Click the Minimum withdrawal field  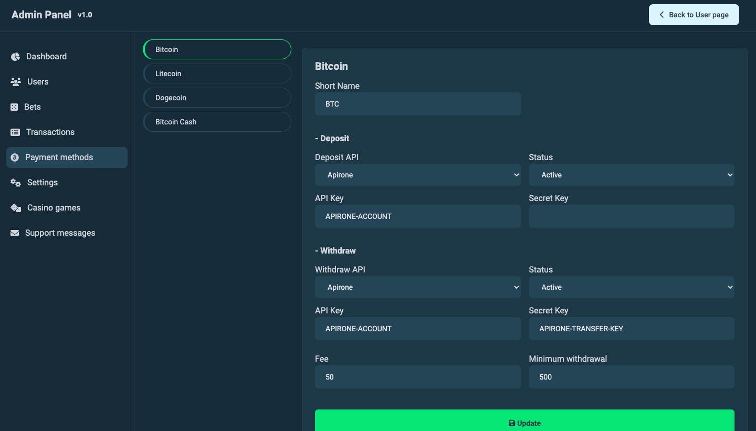click(632, 377)
